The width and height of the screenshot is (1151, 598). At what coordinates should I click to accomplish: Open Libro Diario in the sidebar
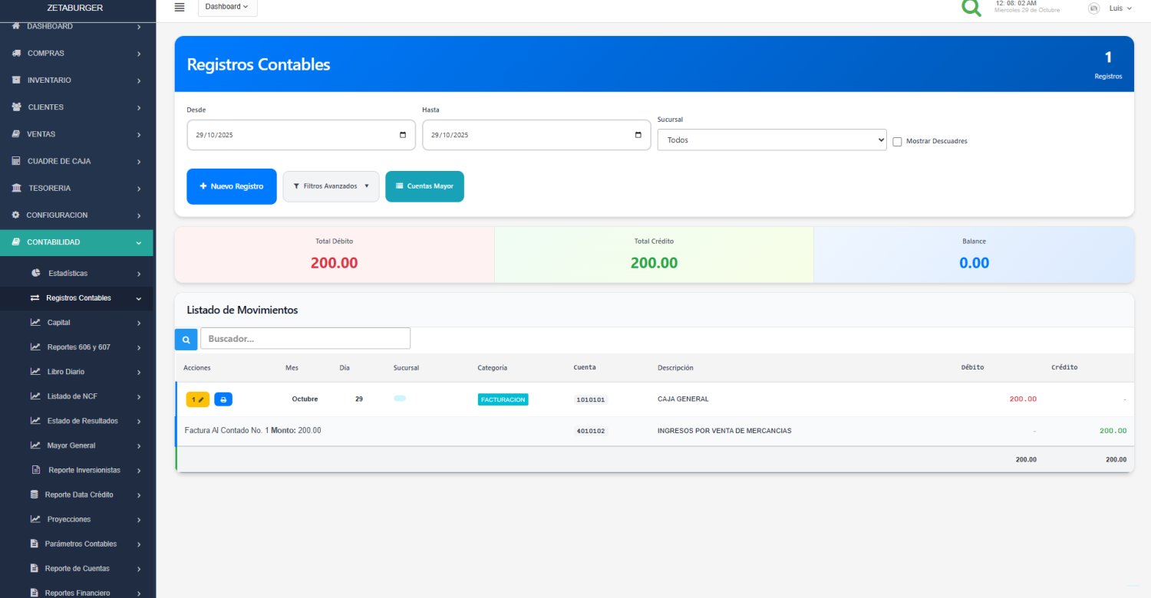pyautogui.click(x=65, y=372)
